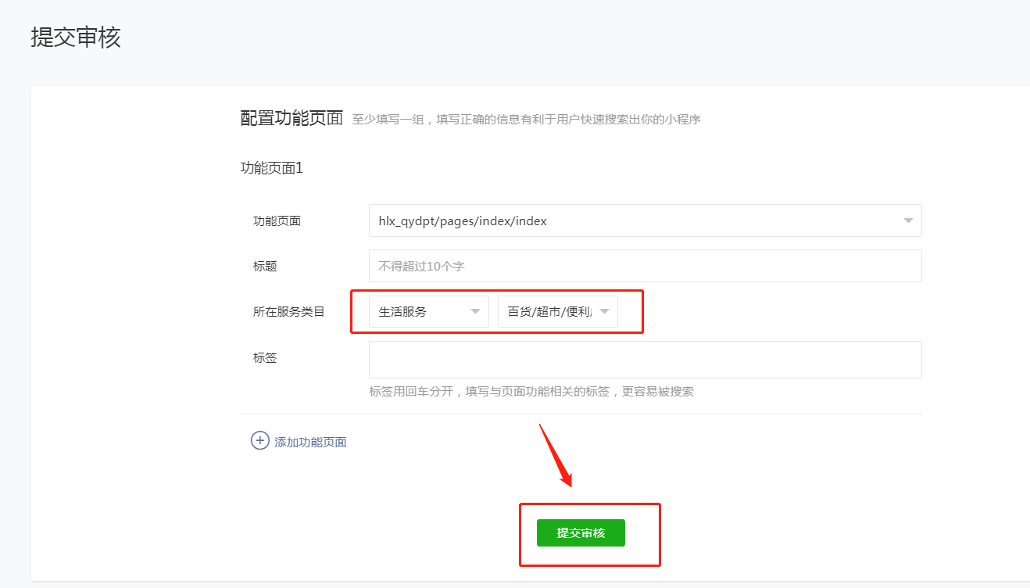The width and height of the screenshot is (1030, 588).
Task: Click the 功能页面 field label
Action: tap(277, 220)
